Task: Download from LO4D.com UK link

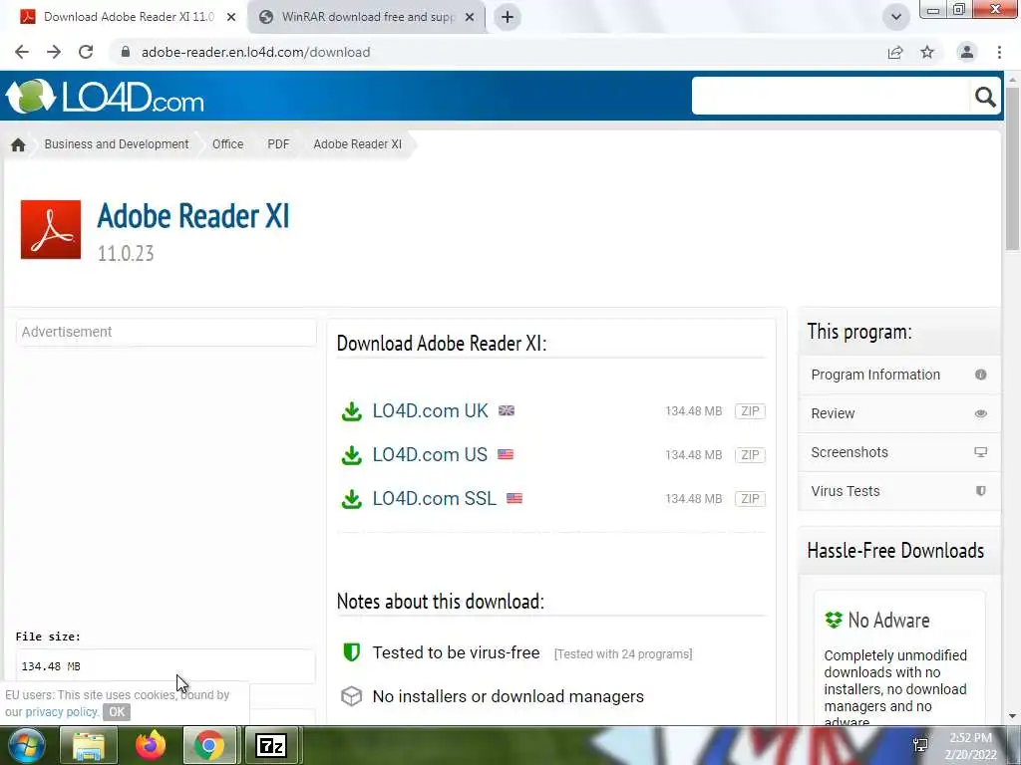Action: coord(430,411)
